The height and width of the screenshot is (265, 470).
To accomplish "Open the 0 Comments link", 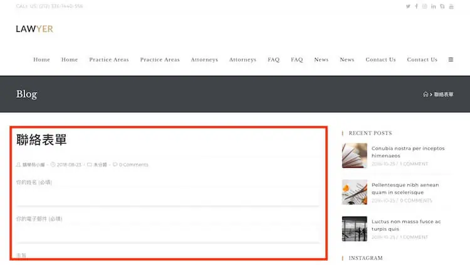I will coord(133,165).
